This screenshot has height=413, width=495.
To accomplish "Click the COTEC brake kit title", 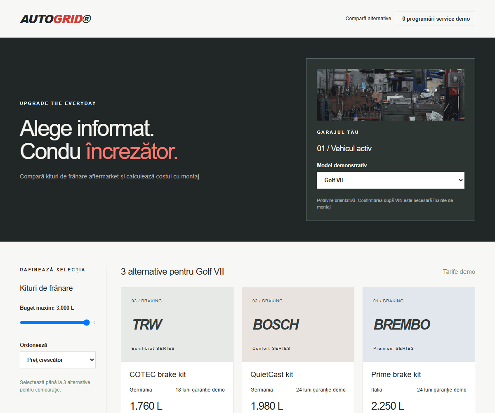I will 158,375.
